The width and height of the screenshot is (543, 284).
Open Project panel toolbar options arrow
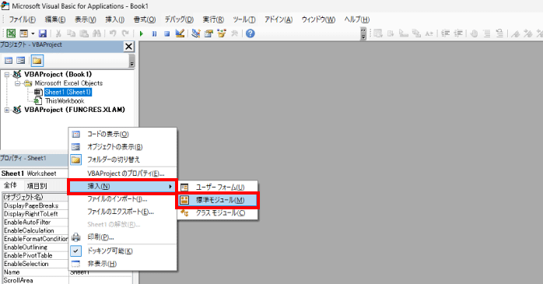pyautogui.click(x=131, y=61)
